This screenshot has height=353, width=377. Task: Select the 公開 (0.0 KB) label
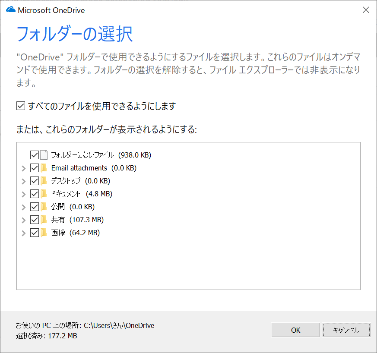coord(73,207)
